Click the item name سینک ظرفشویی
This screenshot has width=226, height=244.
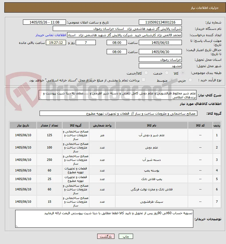(151, 202)
